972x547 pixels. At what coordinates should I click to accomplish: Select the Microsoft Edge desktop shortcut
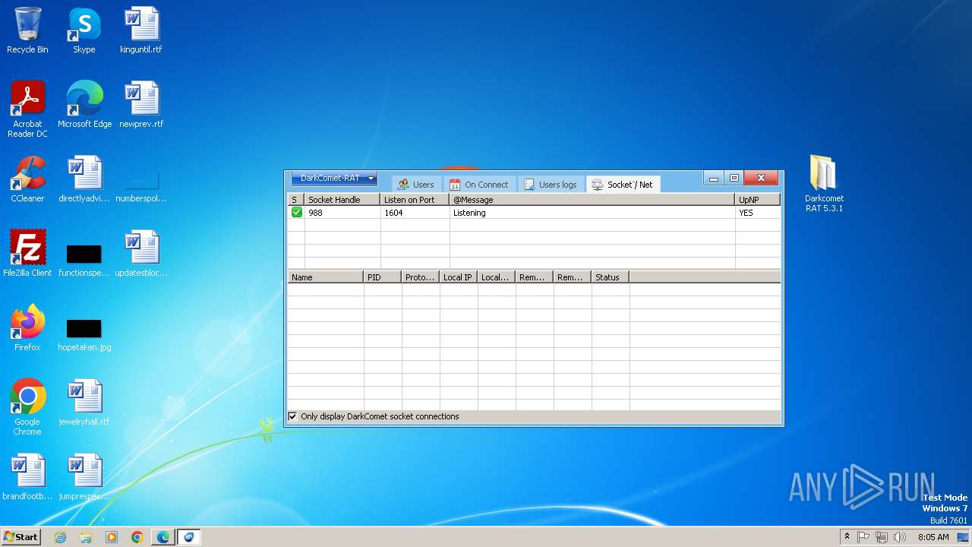click(x=84, y=105)
